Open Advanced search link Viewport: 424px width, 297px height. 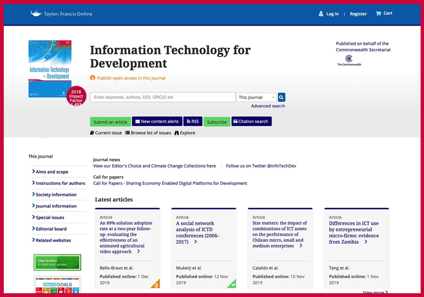[268, 106]
